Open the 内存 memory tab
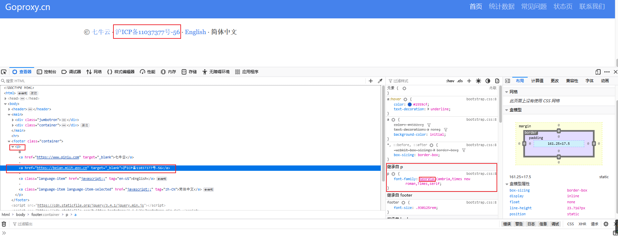618x240 pixels. point(168,72)
